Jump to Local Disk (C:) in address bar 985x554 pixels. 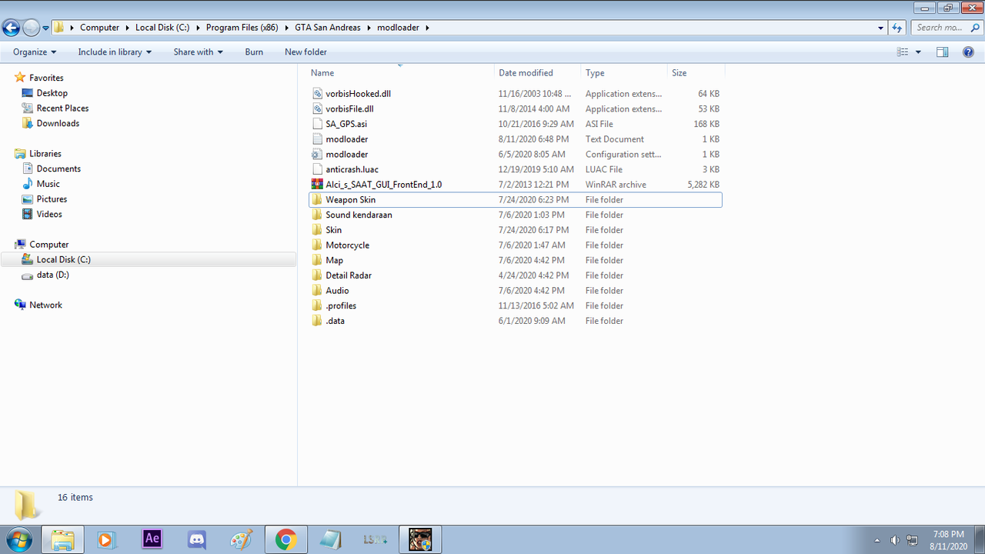pos(162,28)
